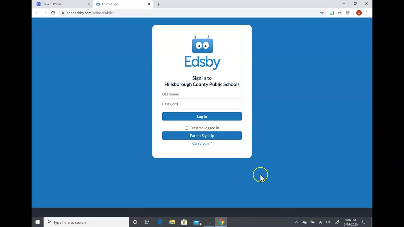The width and height of the screenshot is (404, 227).
Task: Click the address bar URL
Action: point(90,13)
